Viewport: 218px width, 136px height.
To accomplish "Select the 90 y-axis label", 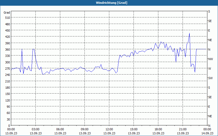I will [8, 107].
